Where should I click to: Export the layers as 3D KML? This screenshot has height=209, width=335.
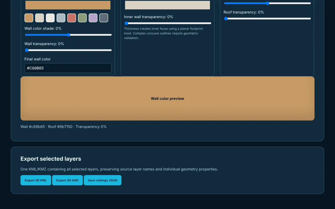point(36,180)
